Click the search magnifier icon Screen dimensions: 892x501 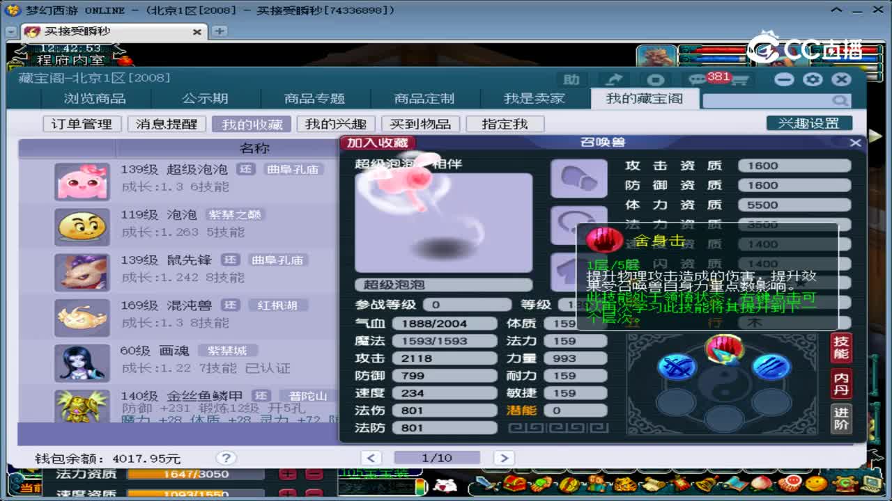[840, 101]
